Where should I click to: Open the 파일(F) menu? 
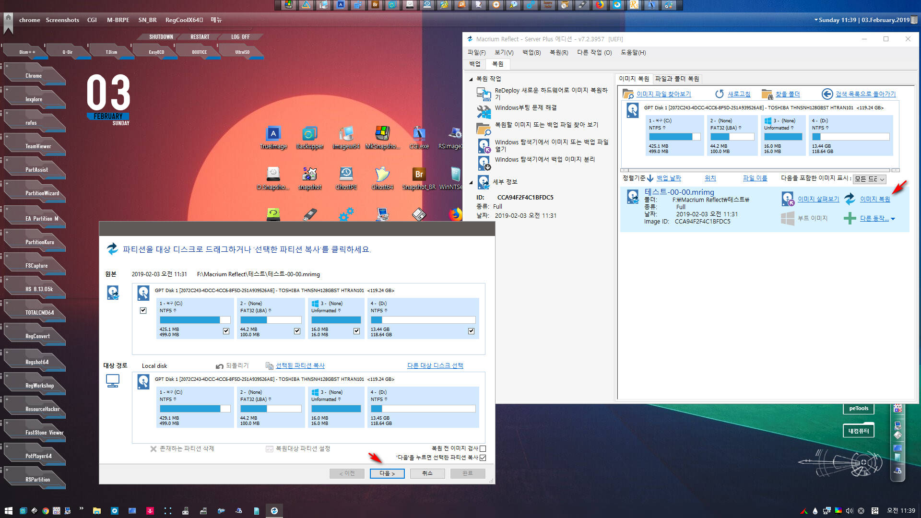(476, 52)
